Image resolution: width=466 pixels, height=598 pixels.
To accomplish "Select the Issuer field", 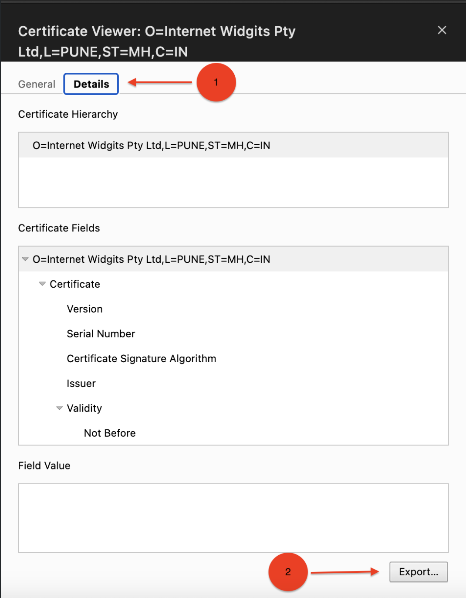I will (x=81, y=384).
